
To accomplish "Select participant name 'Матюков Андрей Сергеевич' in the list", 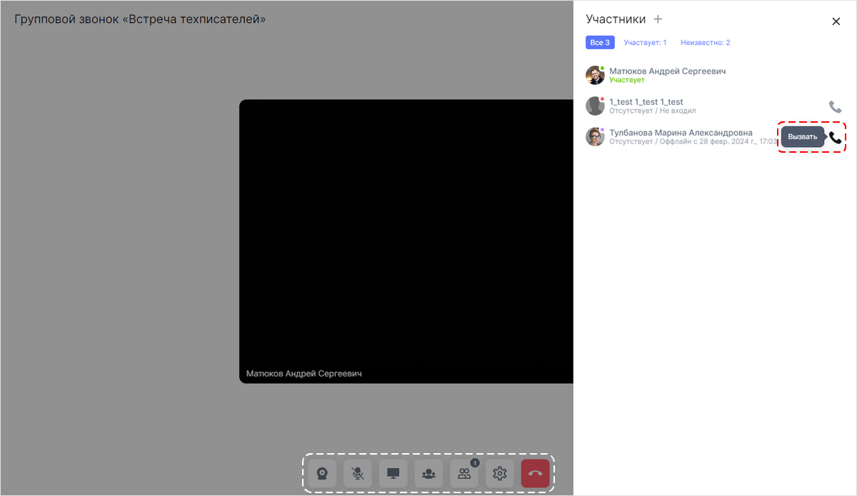I will coord(668,71).
